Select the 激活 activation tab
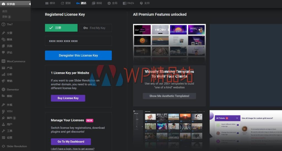The width and height of the screenshot is (282, 151). 81,3
